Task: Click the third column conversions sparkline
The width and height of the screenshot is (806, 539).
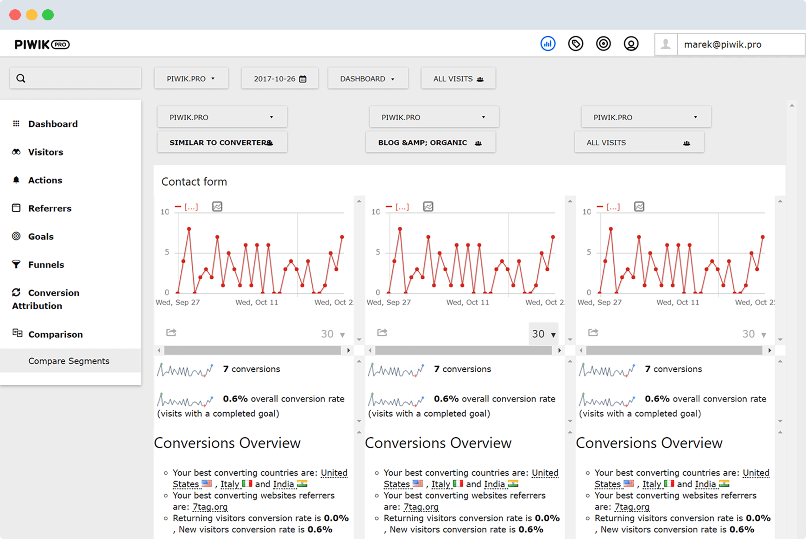Action: (x=607, y=370)
